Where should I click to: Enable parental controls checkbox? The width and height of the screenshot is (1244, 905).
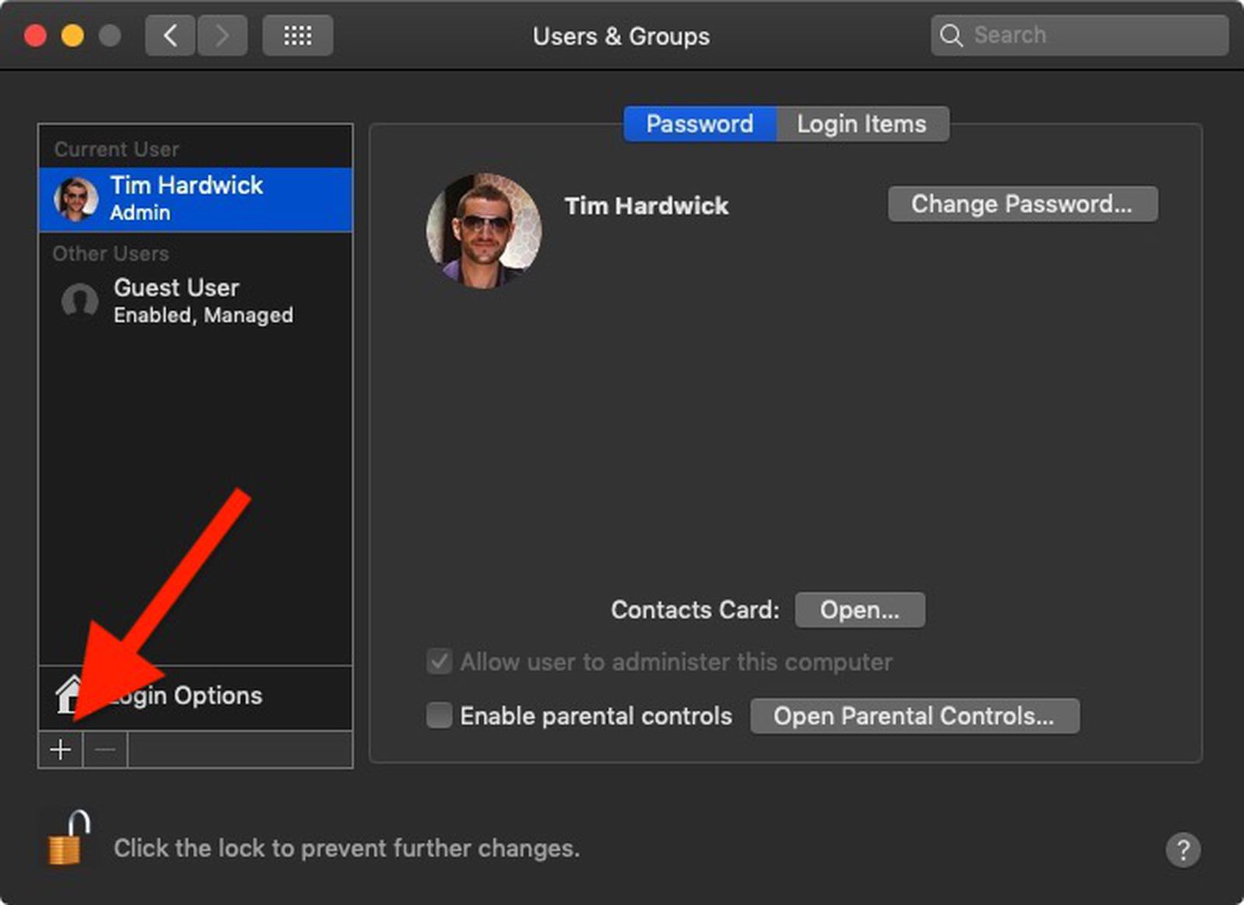point(439,716)
